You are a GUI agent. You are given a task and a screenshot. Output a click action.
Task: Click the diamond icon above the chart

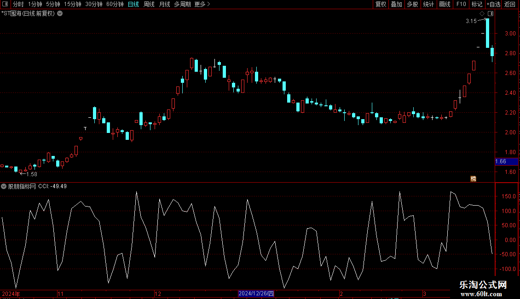tap(482, 14)
